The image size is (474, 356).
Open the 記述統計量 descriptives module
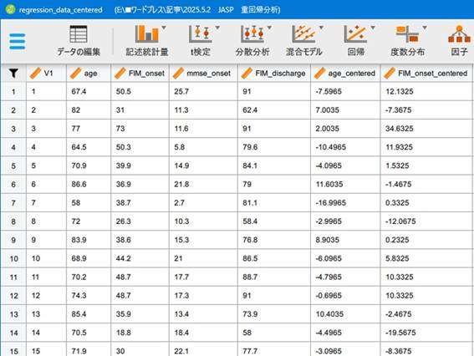coord(146,41)
